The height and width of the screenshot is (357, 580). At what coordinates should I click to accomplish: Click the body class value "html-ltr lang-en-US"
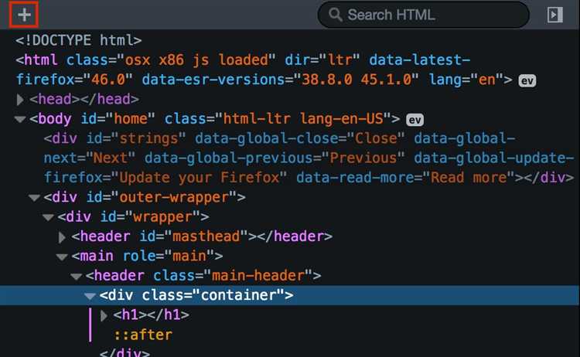click(x=303, y=119)
